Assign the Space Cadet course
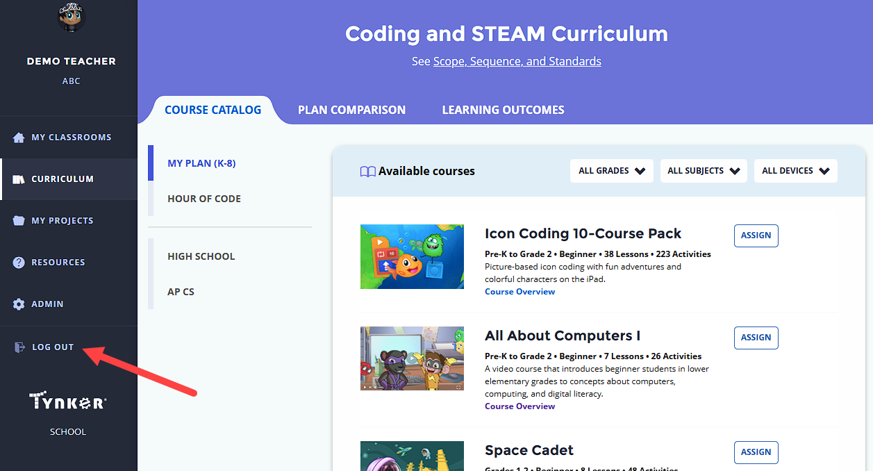 (x=756, y=452)
